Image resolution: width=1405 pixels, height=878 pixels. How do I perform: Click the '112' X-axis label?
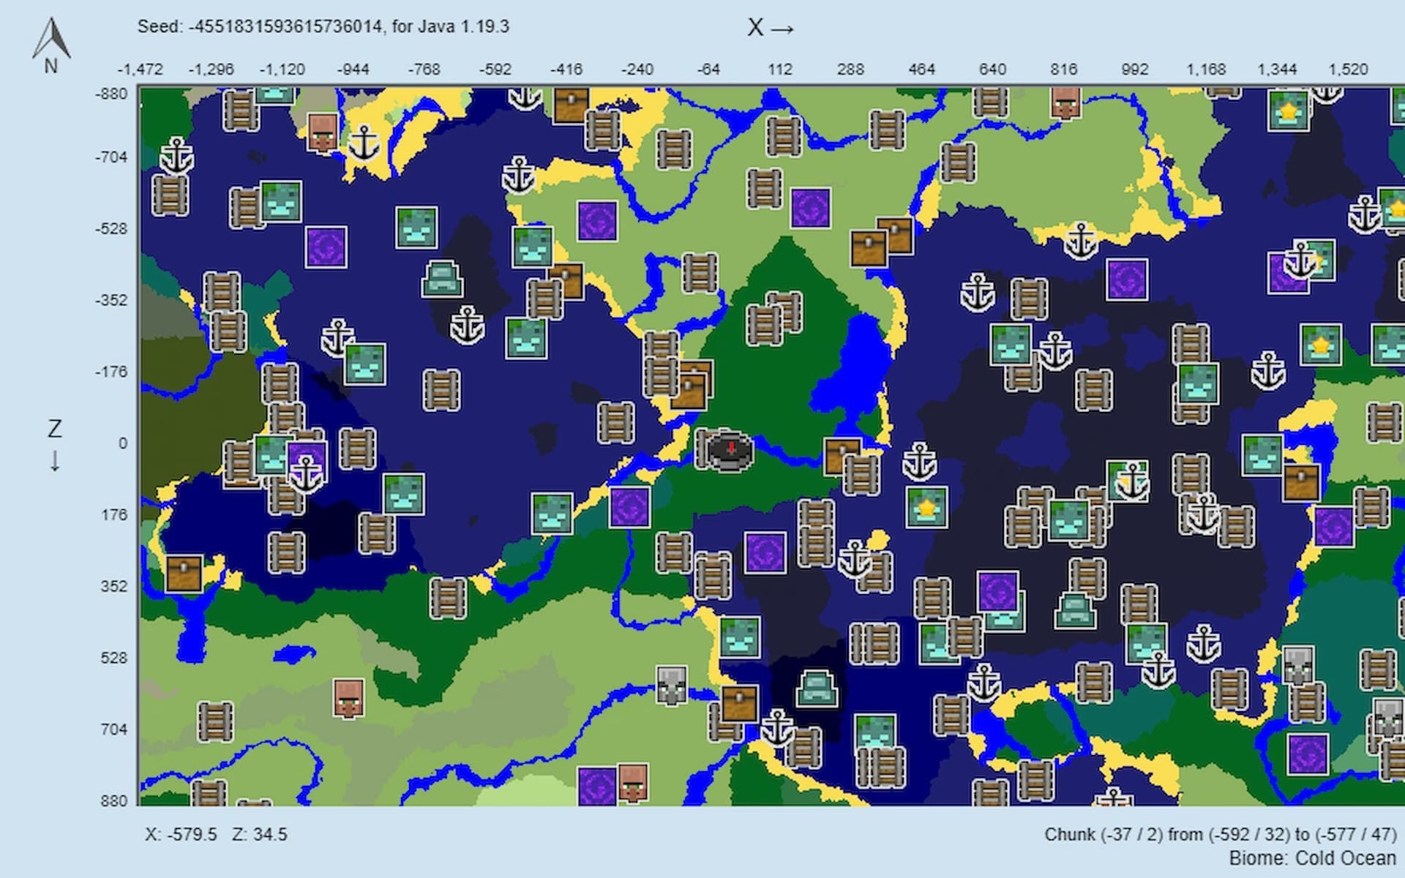(x=780, y=70)
